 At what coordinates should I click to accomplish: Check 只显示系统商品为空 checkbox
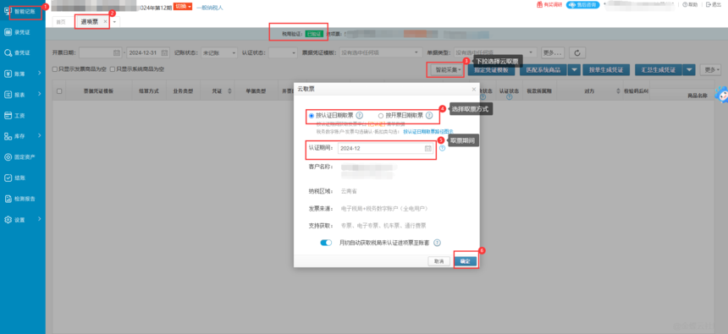112,69
